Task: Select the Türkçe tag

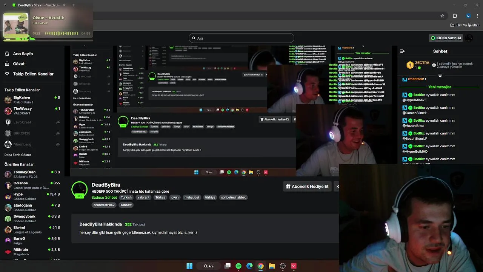Action: click(x=160, y=198)
